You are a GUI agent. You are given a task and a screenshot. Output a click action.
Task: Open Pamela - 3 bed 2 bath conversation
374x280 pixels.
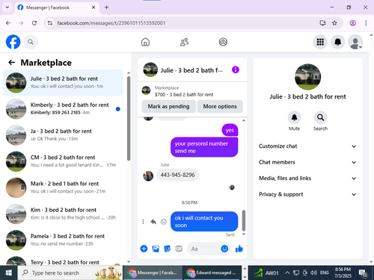click(63, 240)
